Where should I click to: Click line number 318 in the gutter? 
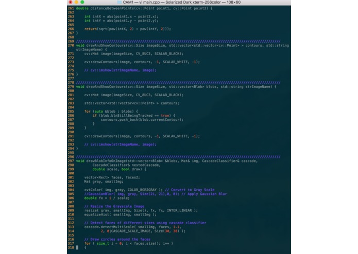click(x=71, y=248)
